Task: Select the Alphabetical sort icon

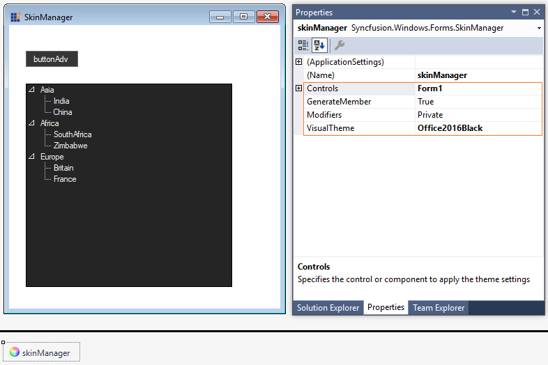Action: click(x=319, y=45)
